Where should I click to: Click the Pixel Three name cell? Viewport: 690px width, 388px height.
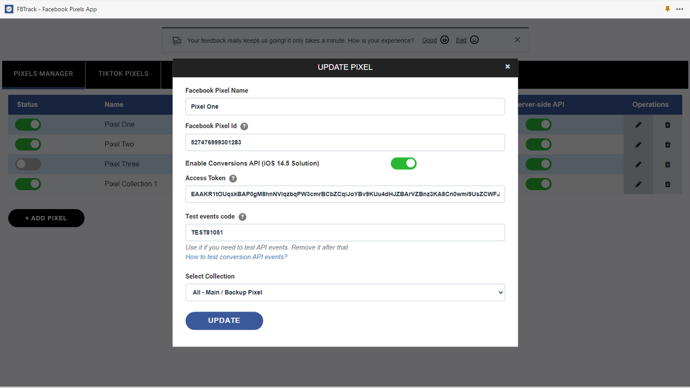[x=122, y=164]
